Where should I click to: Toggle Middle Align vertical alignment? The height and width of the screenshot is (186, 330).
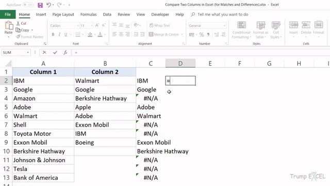pyautogui.click(x=121, y=25)
